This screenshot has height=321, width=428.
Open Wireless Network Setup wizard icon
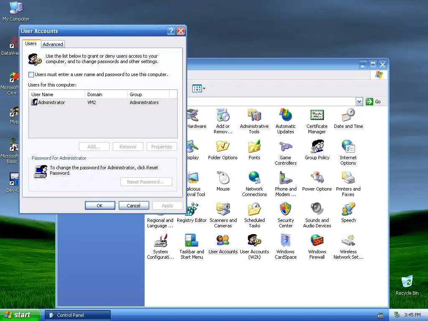[348, 247]
